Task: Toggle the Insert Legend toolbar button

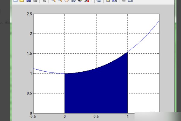Action: click(114, 1)
